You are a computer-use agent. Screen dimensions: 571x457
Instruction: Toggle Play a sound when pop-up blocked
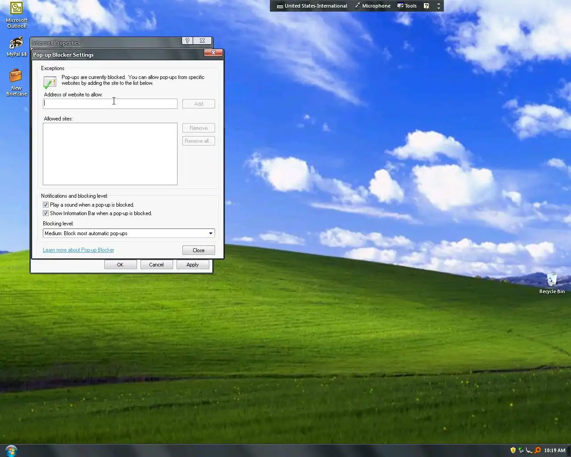[46, 205]
